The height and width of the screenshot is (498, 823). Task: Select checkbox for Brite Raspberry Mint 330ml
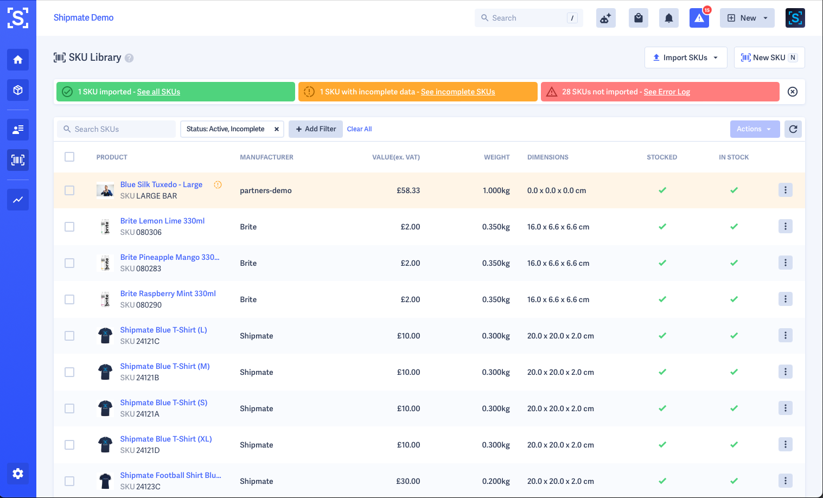[69, 299]
